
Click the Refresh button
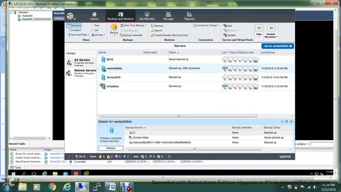pyautogui.click(x=111, y=148)
